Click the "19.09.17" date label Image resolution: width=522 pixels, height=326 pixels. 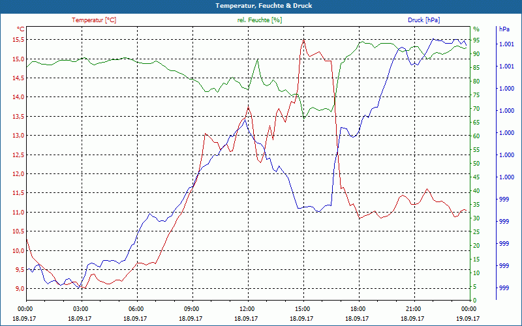(x=468, y=319)
